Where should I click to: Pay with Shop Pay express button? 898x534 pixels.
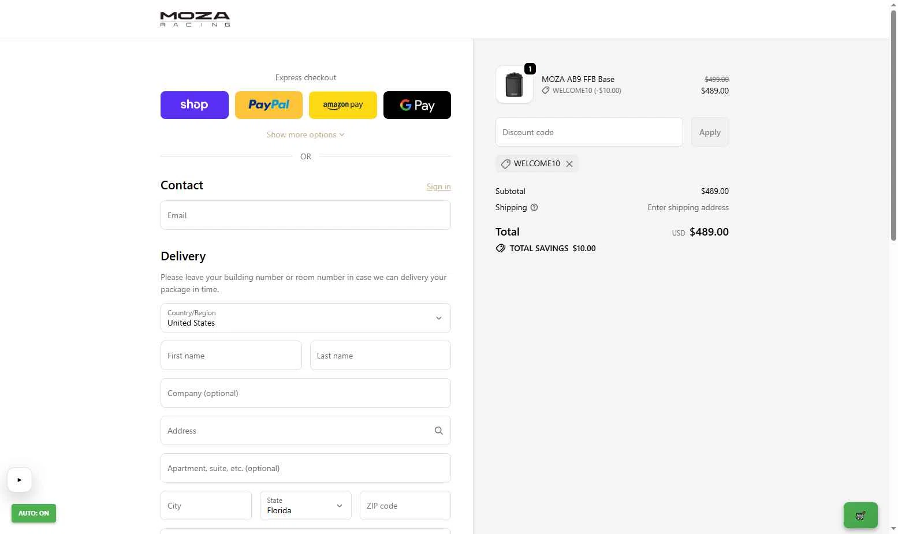coord(195,105)
